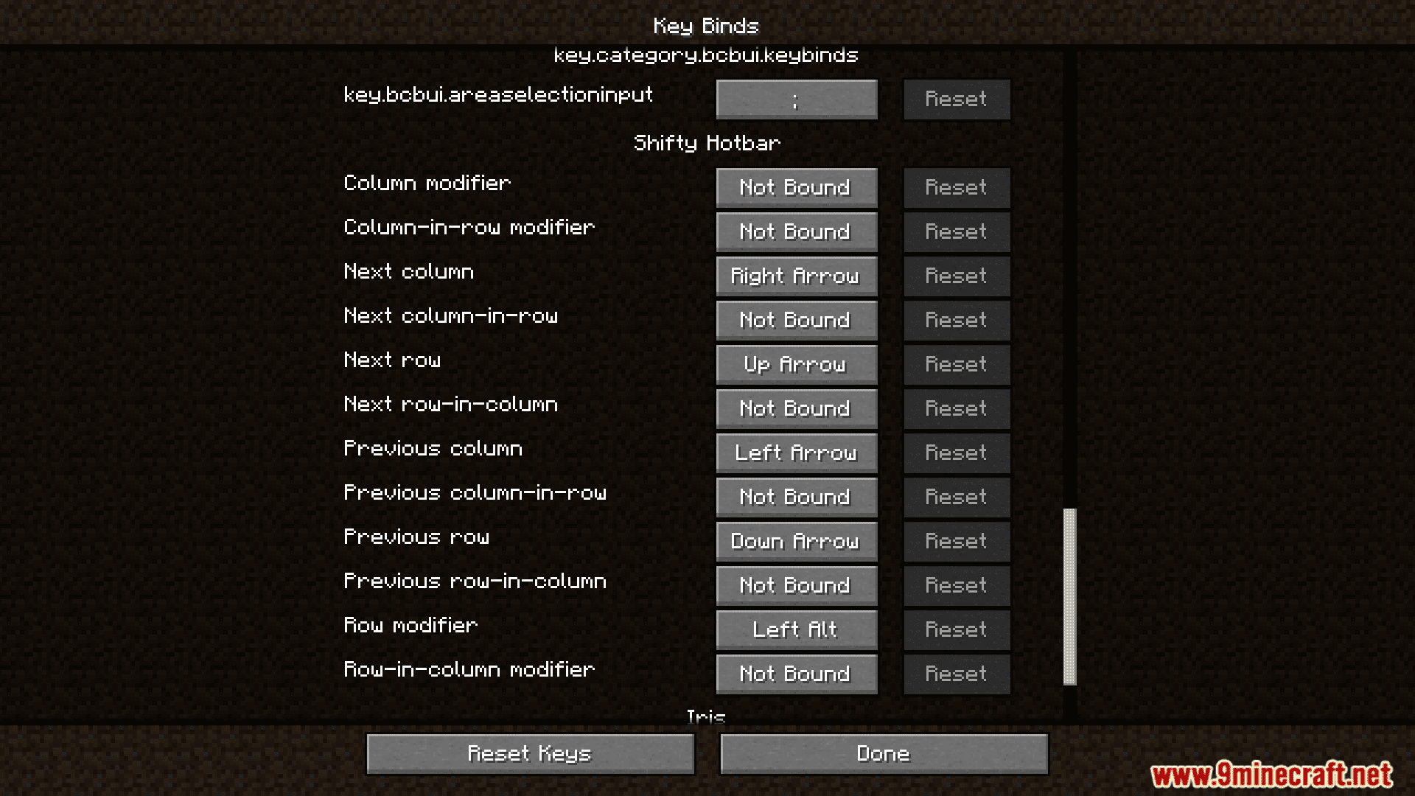Screen dimensions: 1415x796
Task: Click Reset for Row modifier binding
Action: click(x=955, y=629)
